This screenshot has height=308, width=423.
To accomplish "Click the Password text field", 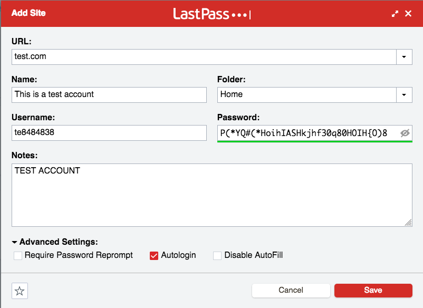I will [x=309, y=133].
